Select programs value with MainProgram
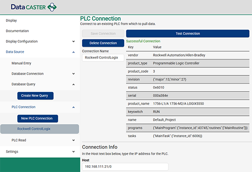Viewport: 252px width, 172px height. point(200,128)
